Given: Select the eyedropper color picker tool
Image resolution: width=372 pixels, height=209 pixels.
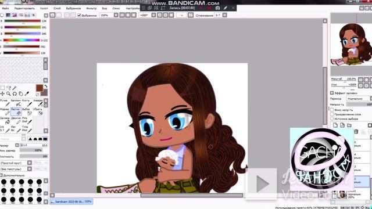Looking at the screenshot, I should (27, 94).
